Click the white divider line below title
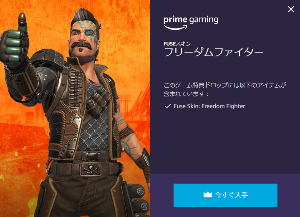Viewport: 300px width, 217px height. [180, 69]
